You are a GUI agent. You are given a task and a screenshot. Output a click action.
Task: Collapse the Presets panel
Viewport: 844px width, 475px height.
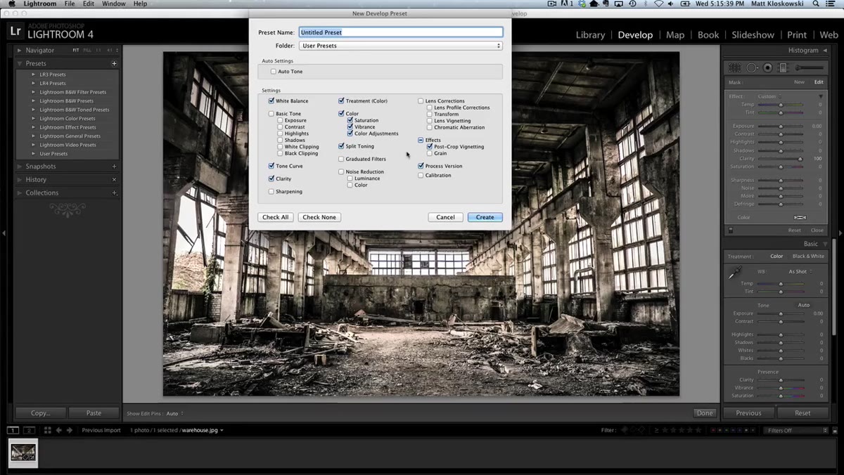point(20,63)
